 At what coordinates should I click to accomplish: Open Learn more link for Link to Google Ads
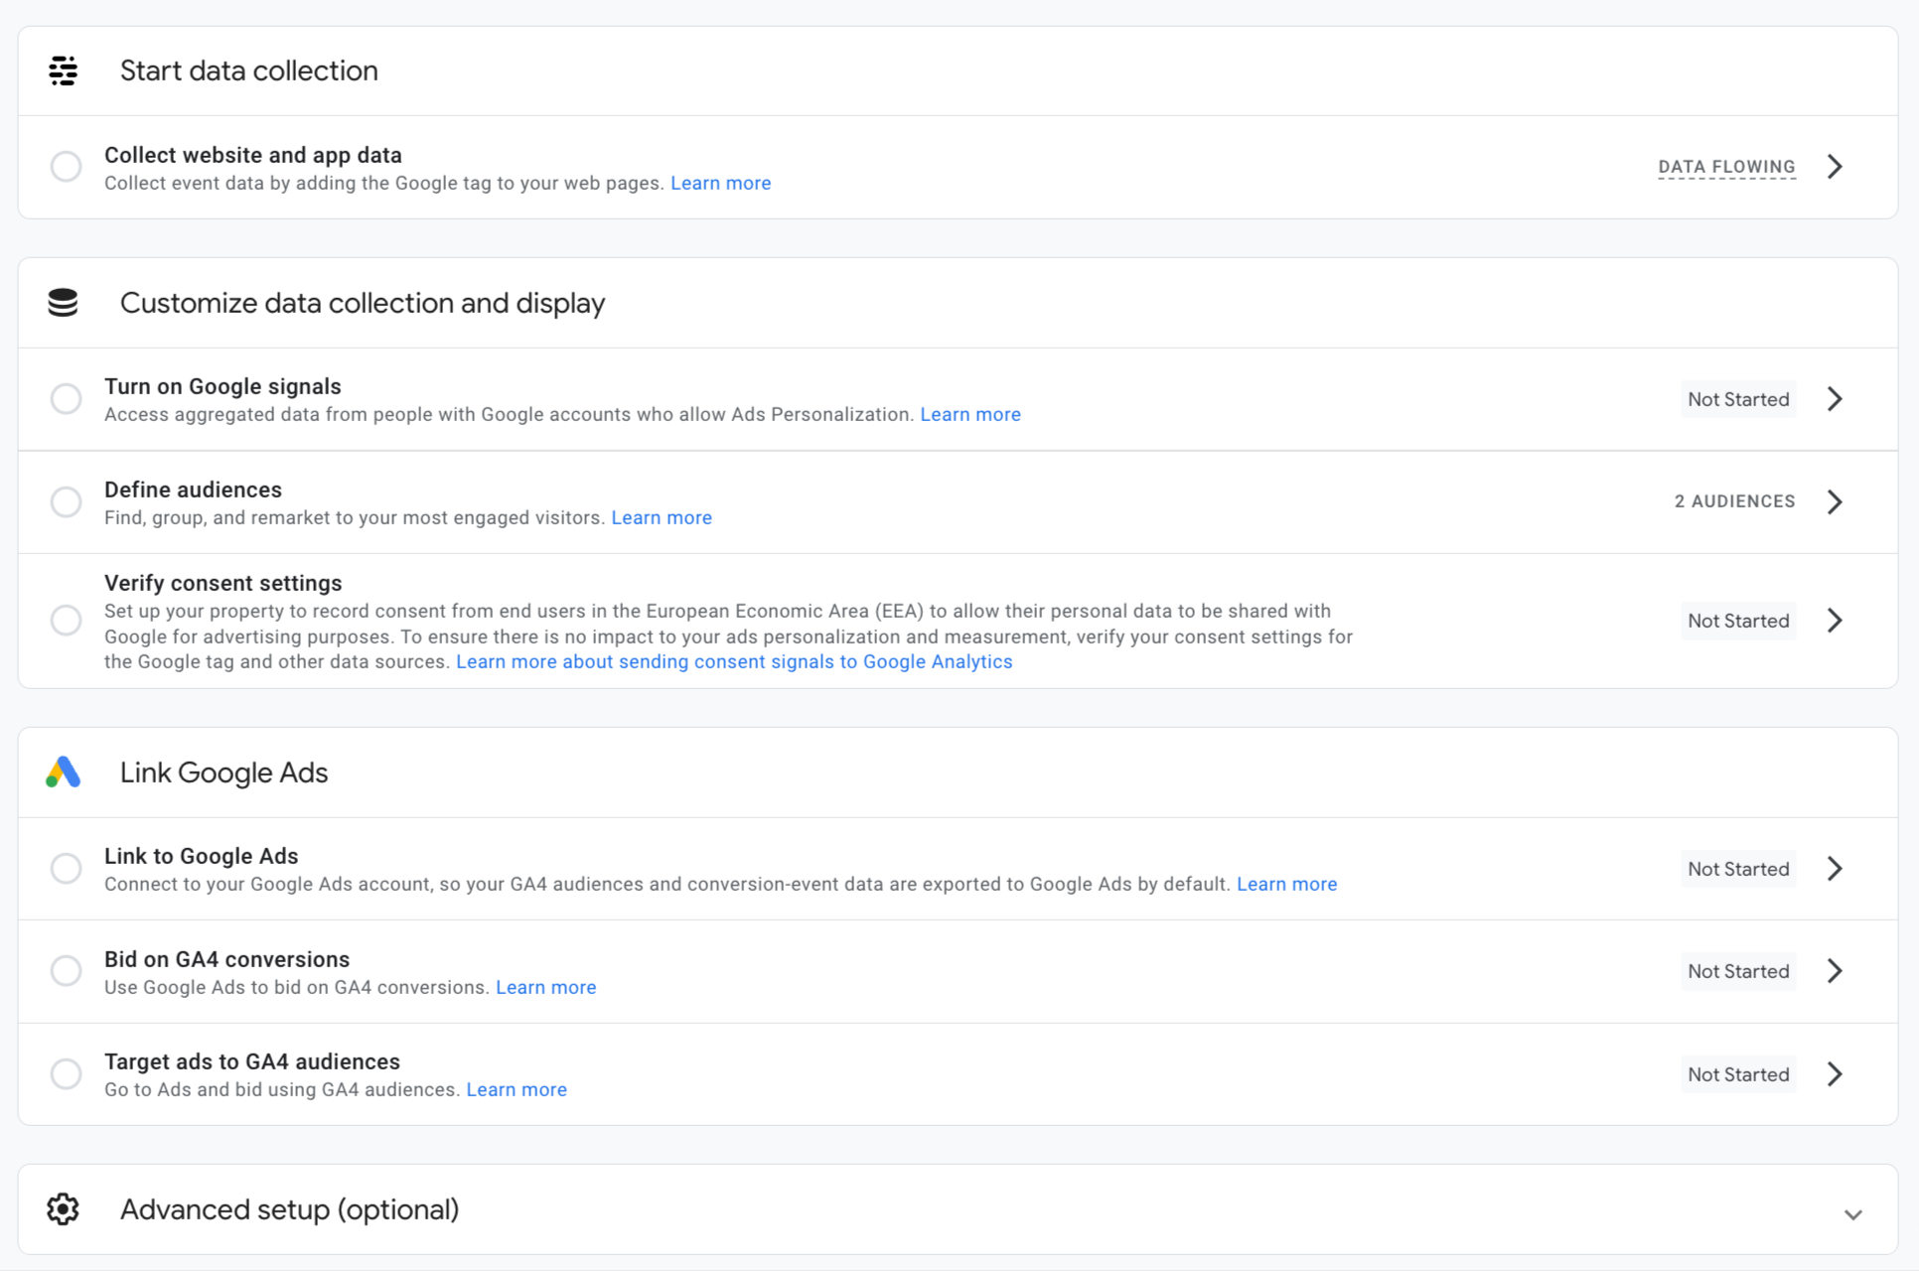coord(1287,884)
